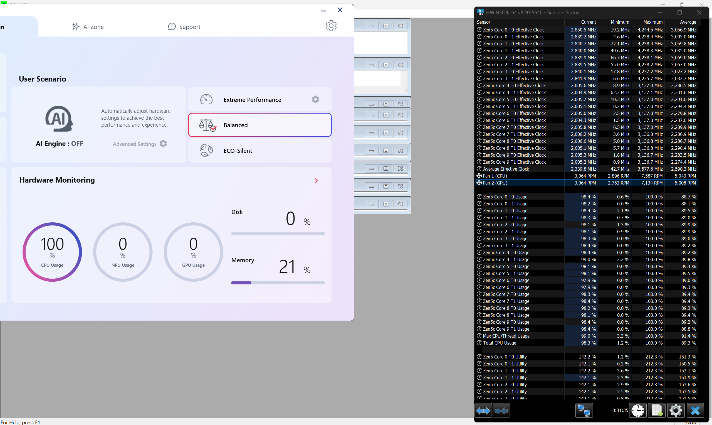Click the NPU Usage circular gauge
Image resolution: width=712 pixels, height=425 pixels.
click(123, 252)
